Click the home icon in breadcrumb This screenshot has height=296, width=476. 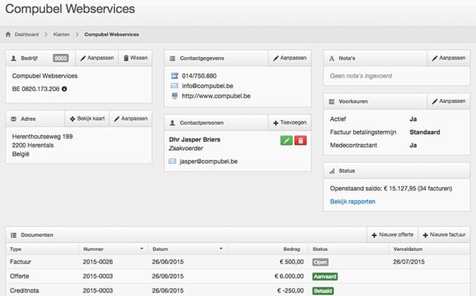click(9, 34)
